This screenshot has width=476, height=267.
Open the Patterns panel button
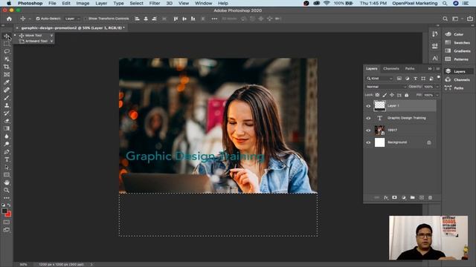pyautogui.click(x=457, y=59)
